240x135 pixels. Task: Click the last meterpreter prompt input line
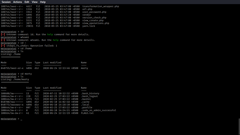pyautogui.click(x=11, y=119)
